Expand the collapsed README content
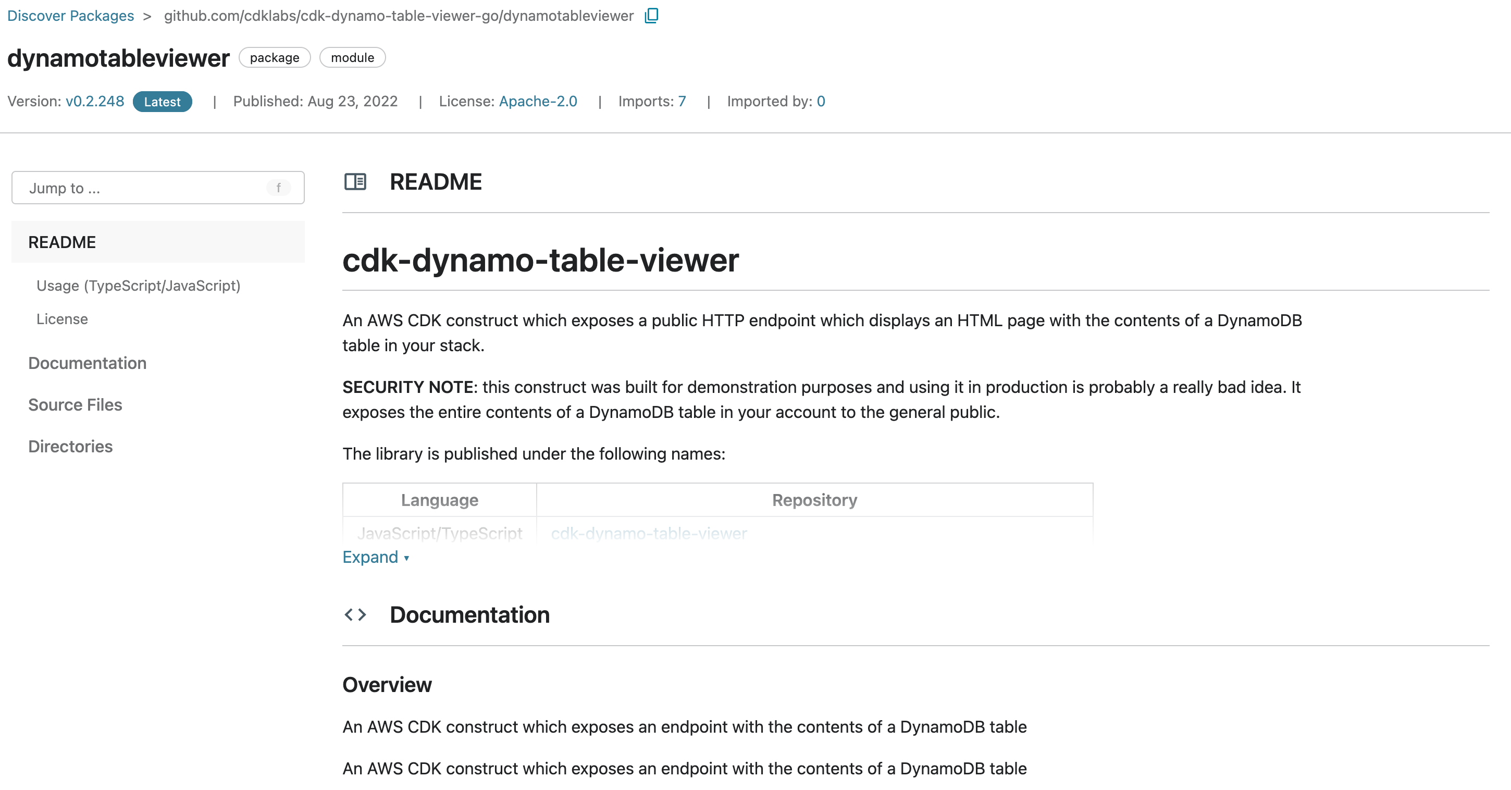The image size is (1511, 790). 375,557
